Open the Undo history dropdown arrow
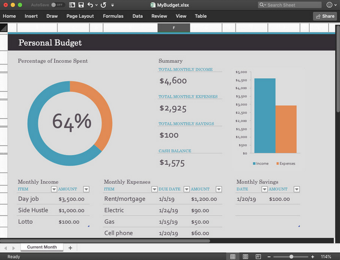 click(96, 5)
